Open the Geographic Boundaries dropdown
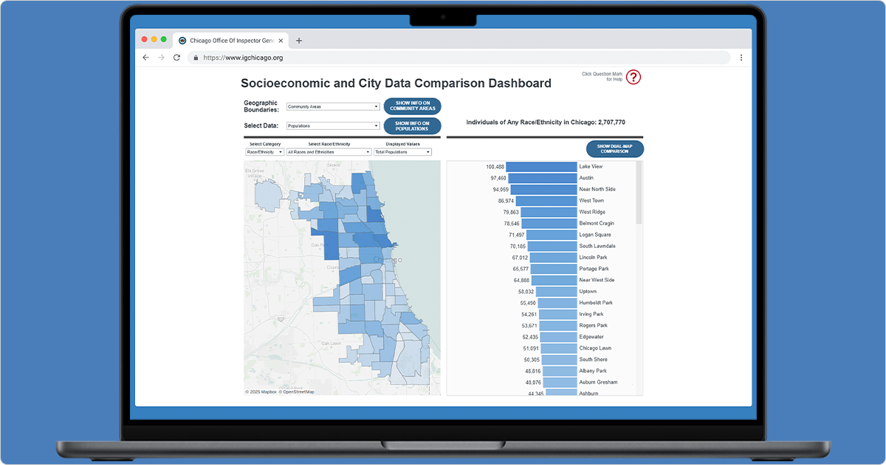 coord(333,106)
